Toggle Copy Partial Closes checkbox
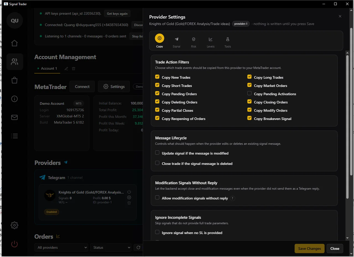 click(157, 110)
